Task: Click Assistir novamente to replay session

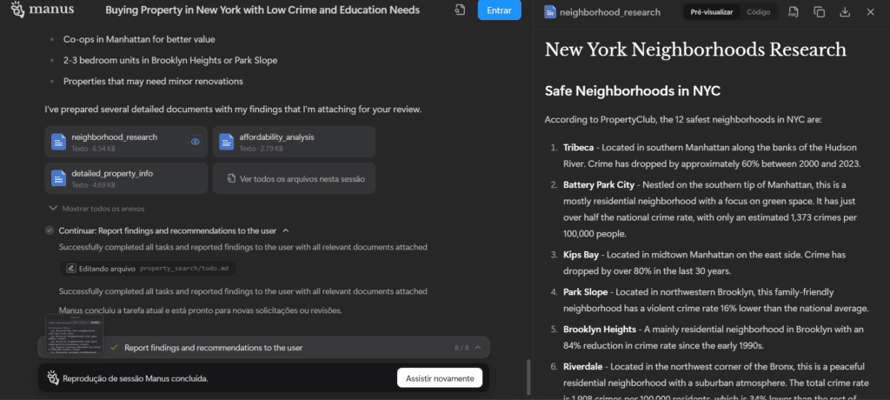Action: [x=440, y=378]
